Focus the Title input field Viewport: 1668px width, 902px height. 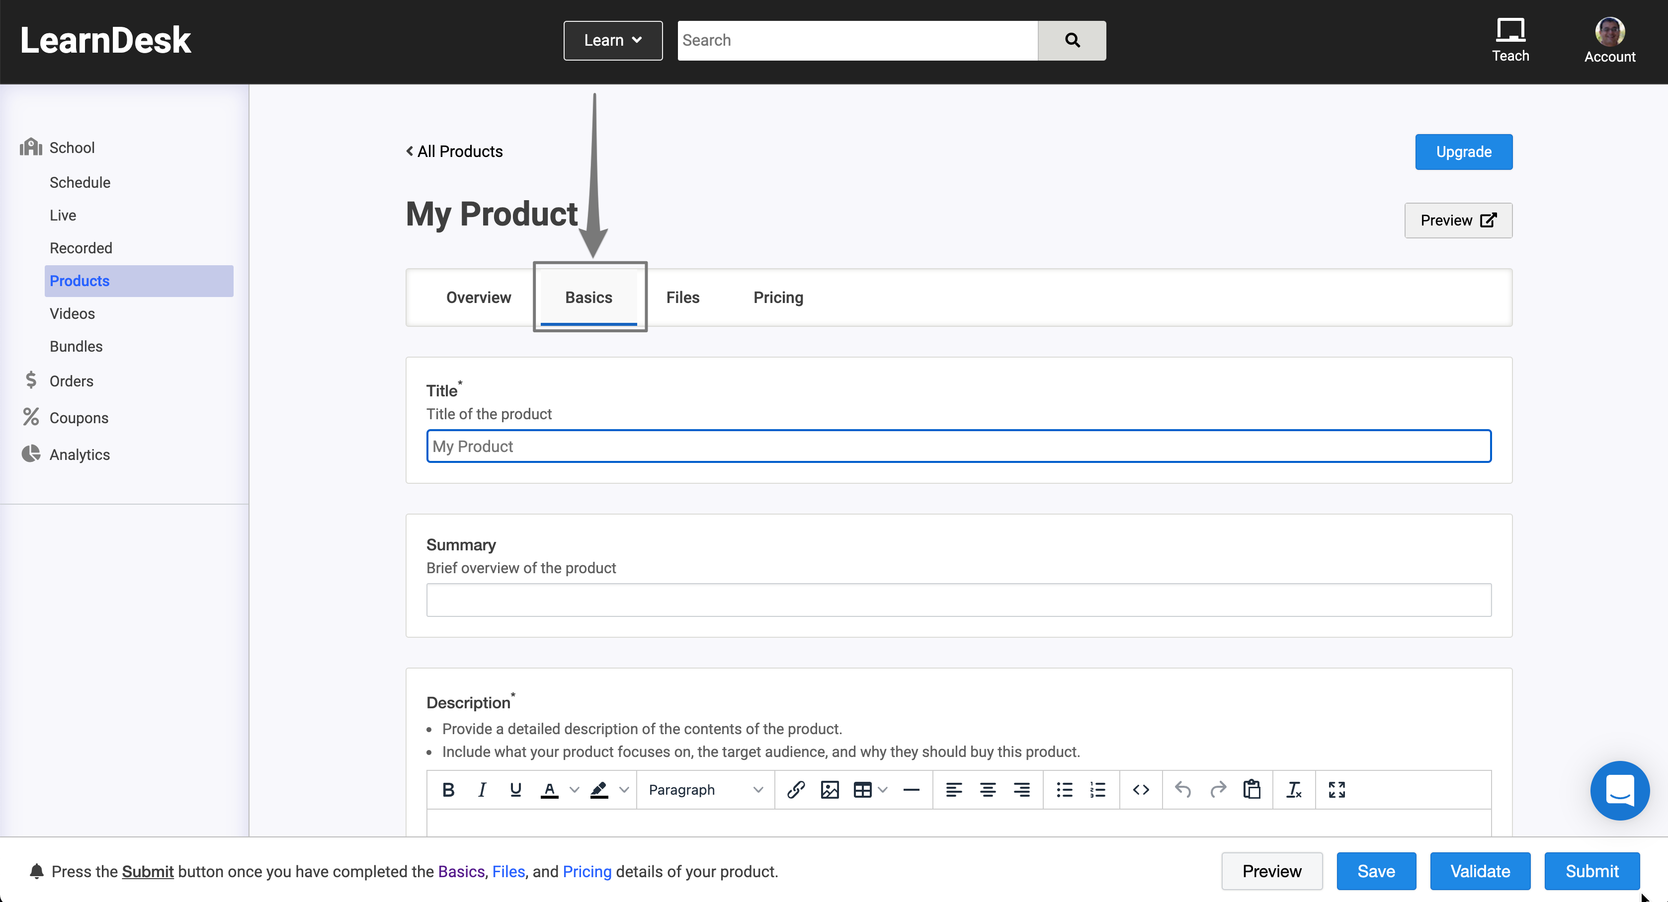pyautogui.click(x=958, y=446)
